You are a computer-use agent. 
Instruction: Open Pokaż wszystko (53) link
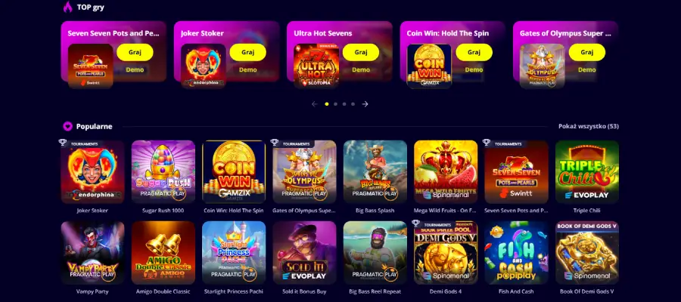589,127
